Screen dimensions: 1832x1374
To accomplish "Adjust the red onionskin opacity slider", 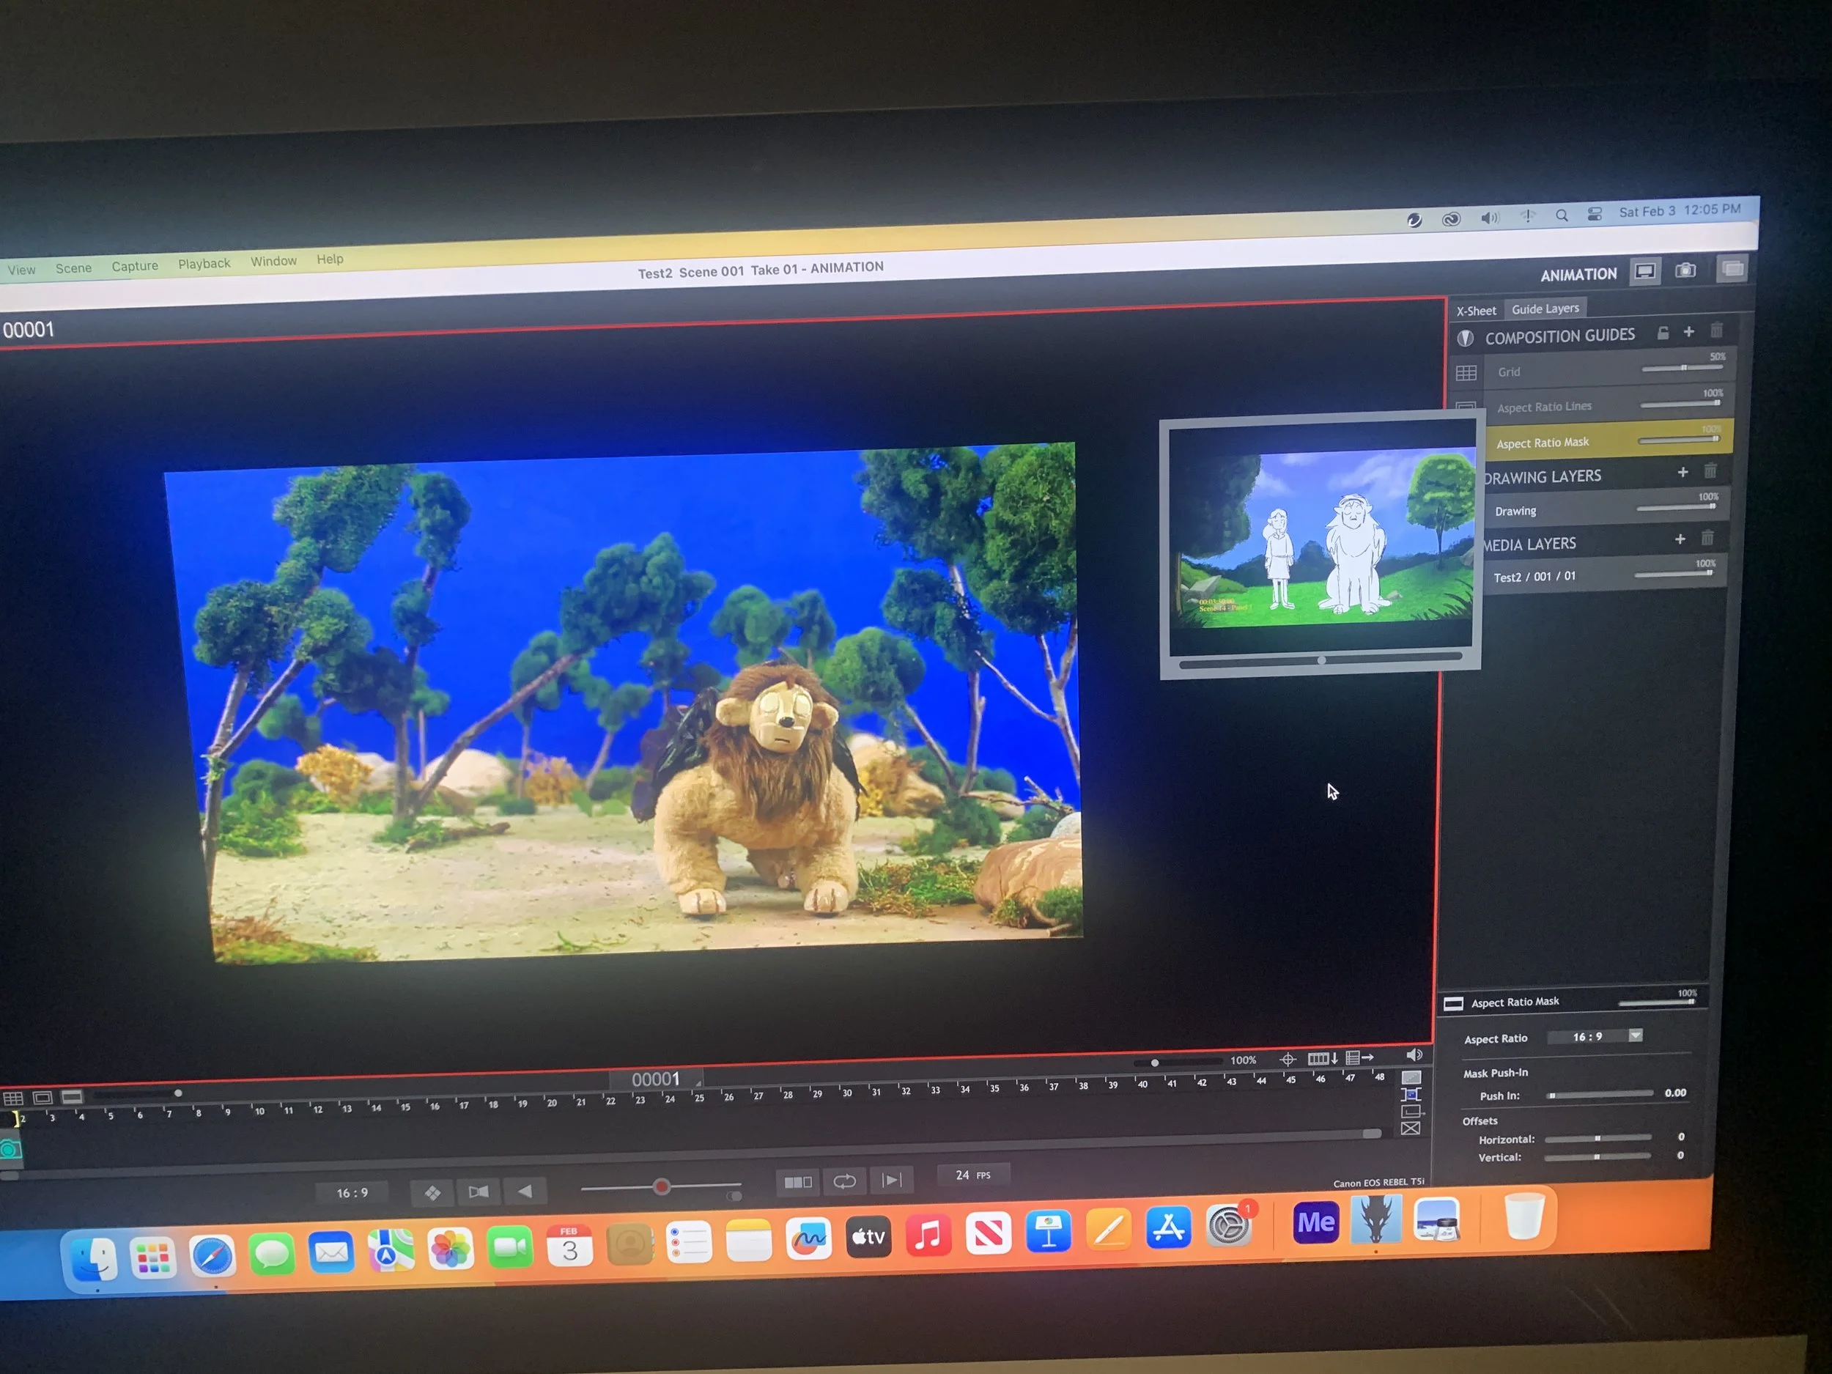I will coord(661,1188).
